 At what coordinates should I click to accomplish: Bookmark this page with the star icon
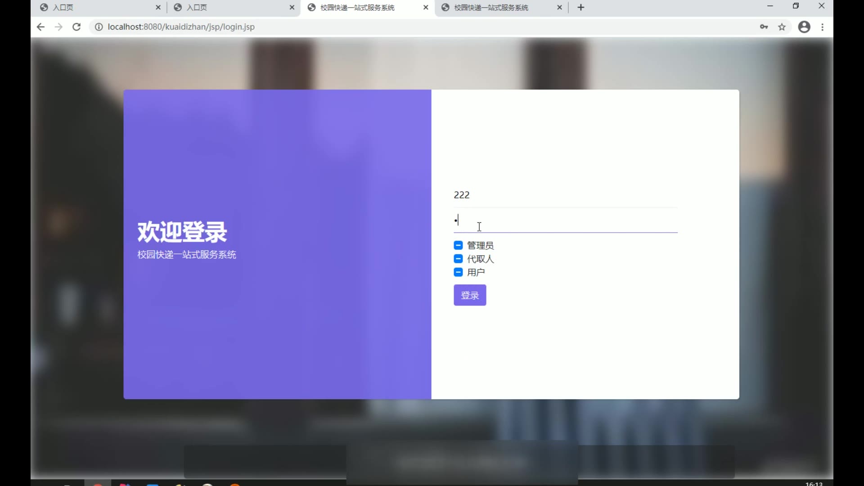pyautogui.click(x=782, y=27)
